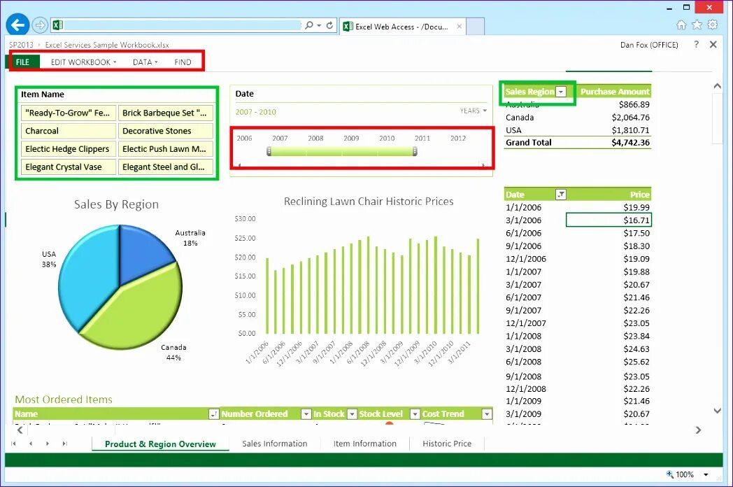The image size is (733, 487).
Task: Open Name column filter dropdown
Action: (213, 414)
